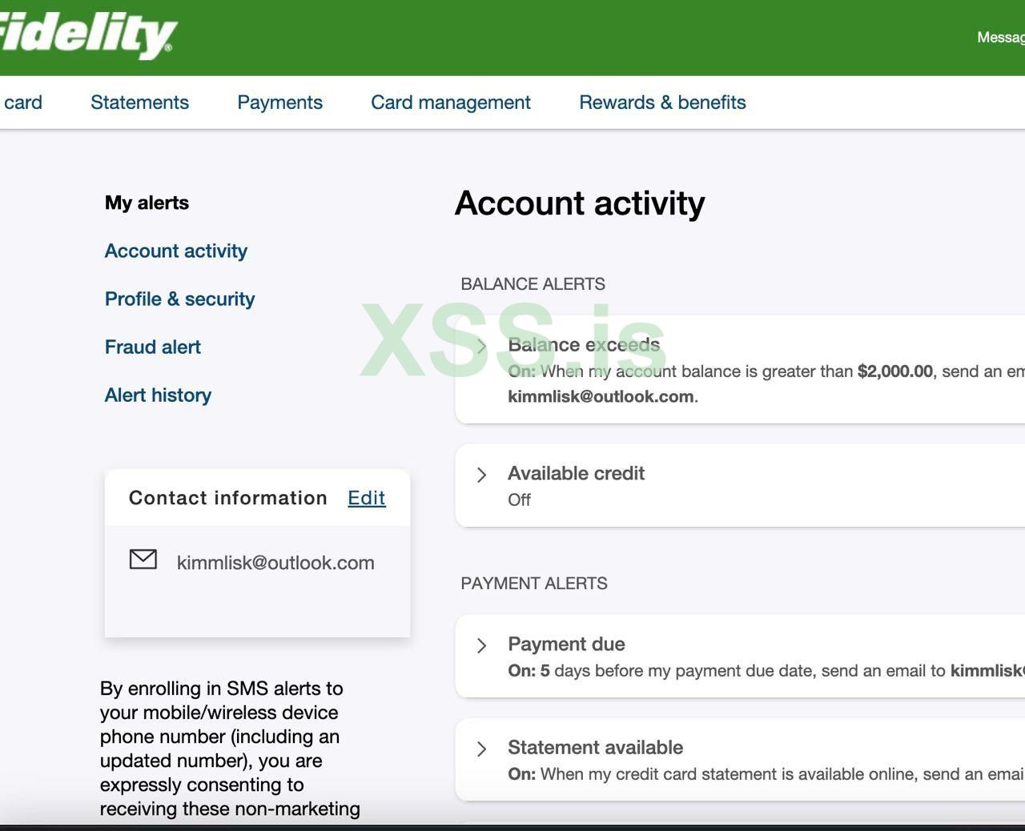Switch to Rewards & benefits tab
This screenshot has height=831, width=1025.
[662, 102]
